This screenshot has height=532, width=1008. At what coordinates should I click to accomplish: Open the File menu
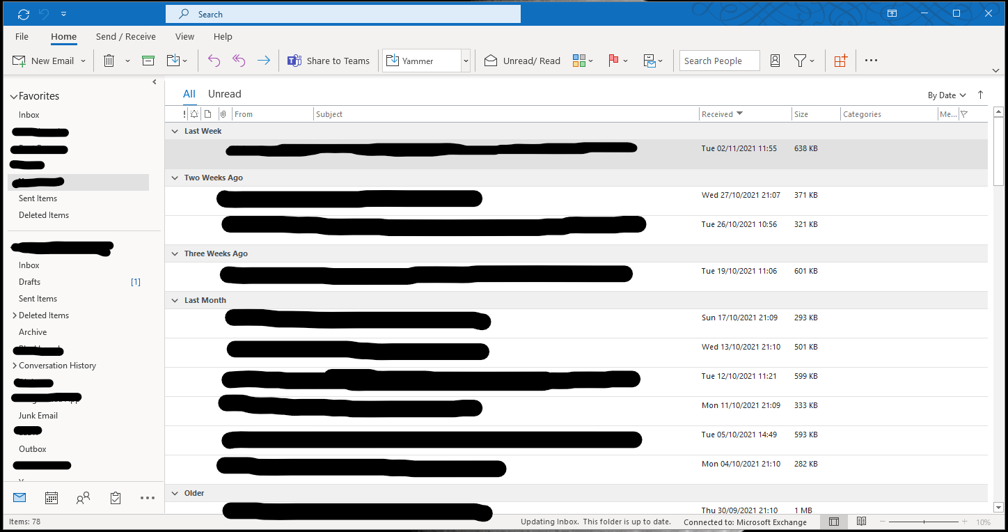[x=22, y=36]
